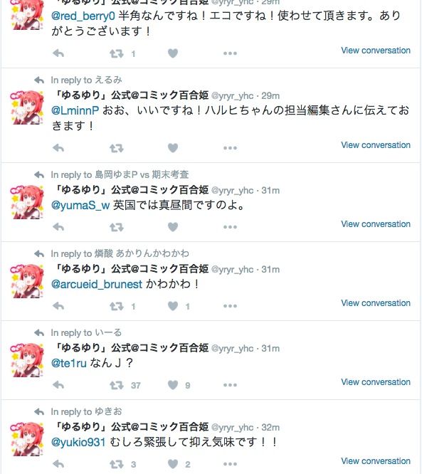Reply to the @yukio931 tweet
Image resolution: width=422 pixels, height=474 pixels.
point(58,464)
